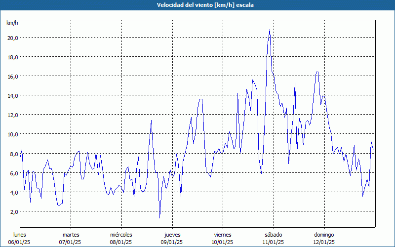Click the chart title 'Velocidad del viento [km/h] escala'
395x247 pixels.
click(205, 5)
